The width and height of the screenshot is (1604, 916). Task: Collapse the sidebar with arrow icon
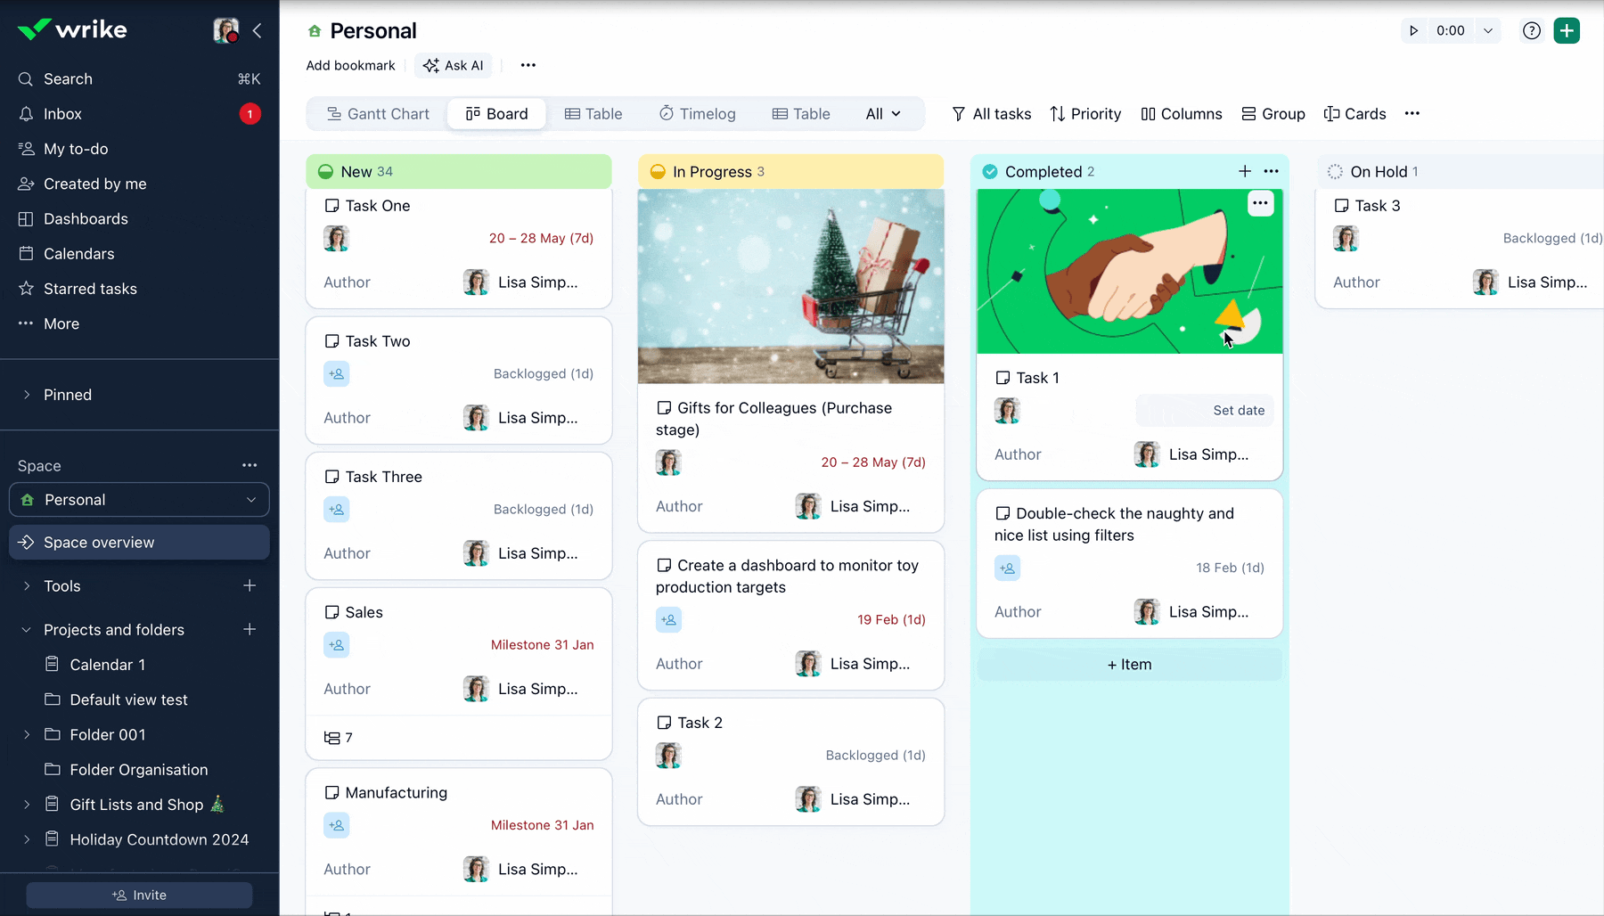pyautogui.click(x=257, y=30)
